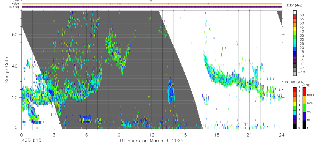Click the 'Noise' row label at top
Viewport: 317px width, 146px height.
point(15,4)
